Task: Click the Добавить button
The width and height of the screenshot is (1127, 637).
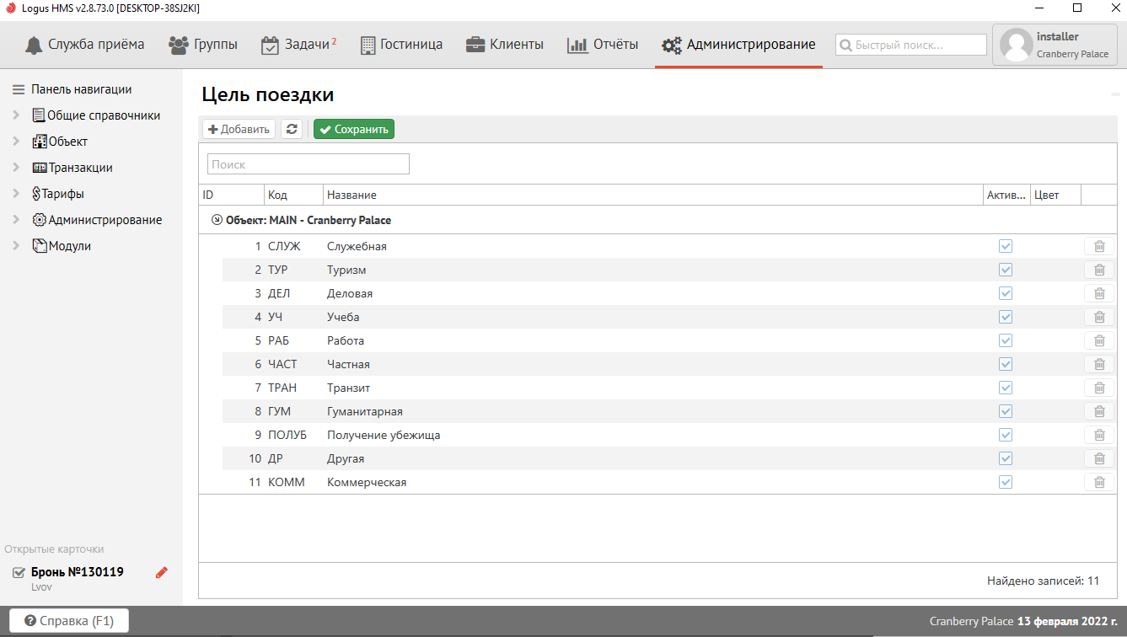Action: pos(239,129)
